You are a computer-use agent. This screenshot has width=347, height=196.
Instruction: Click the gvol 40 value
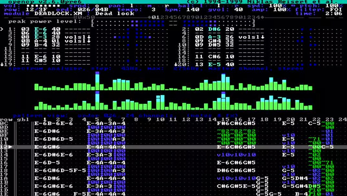[238, 10]
